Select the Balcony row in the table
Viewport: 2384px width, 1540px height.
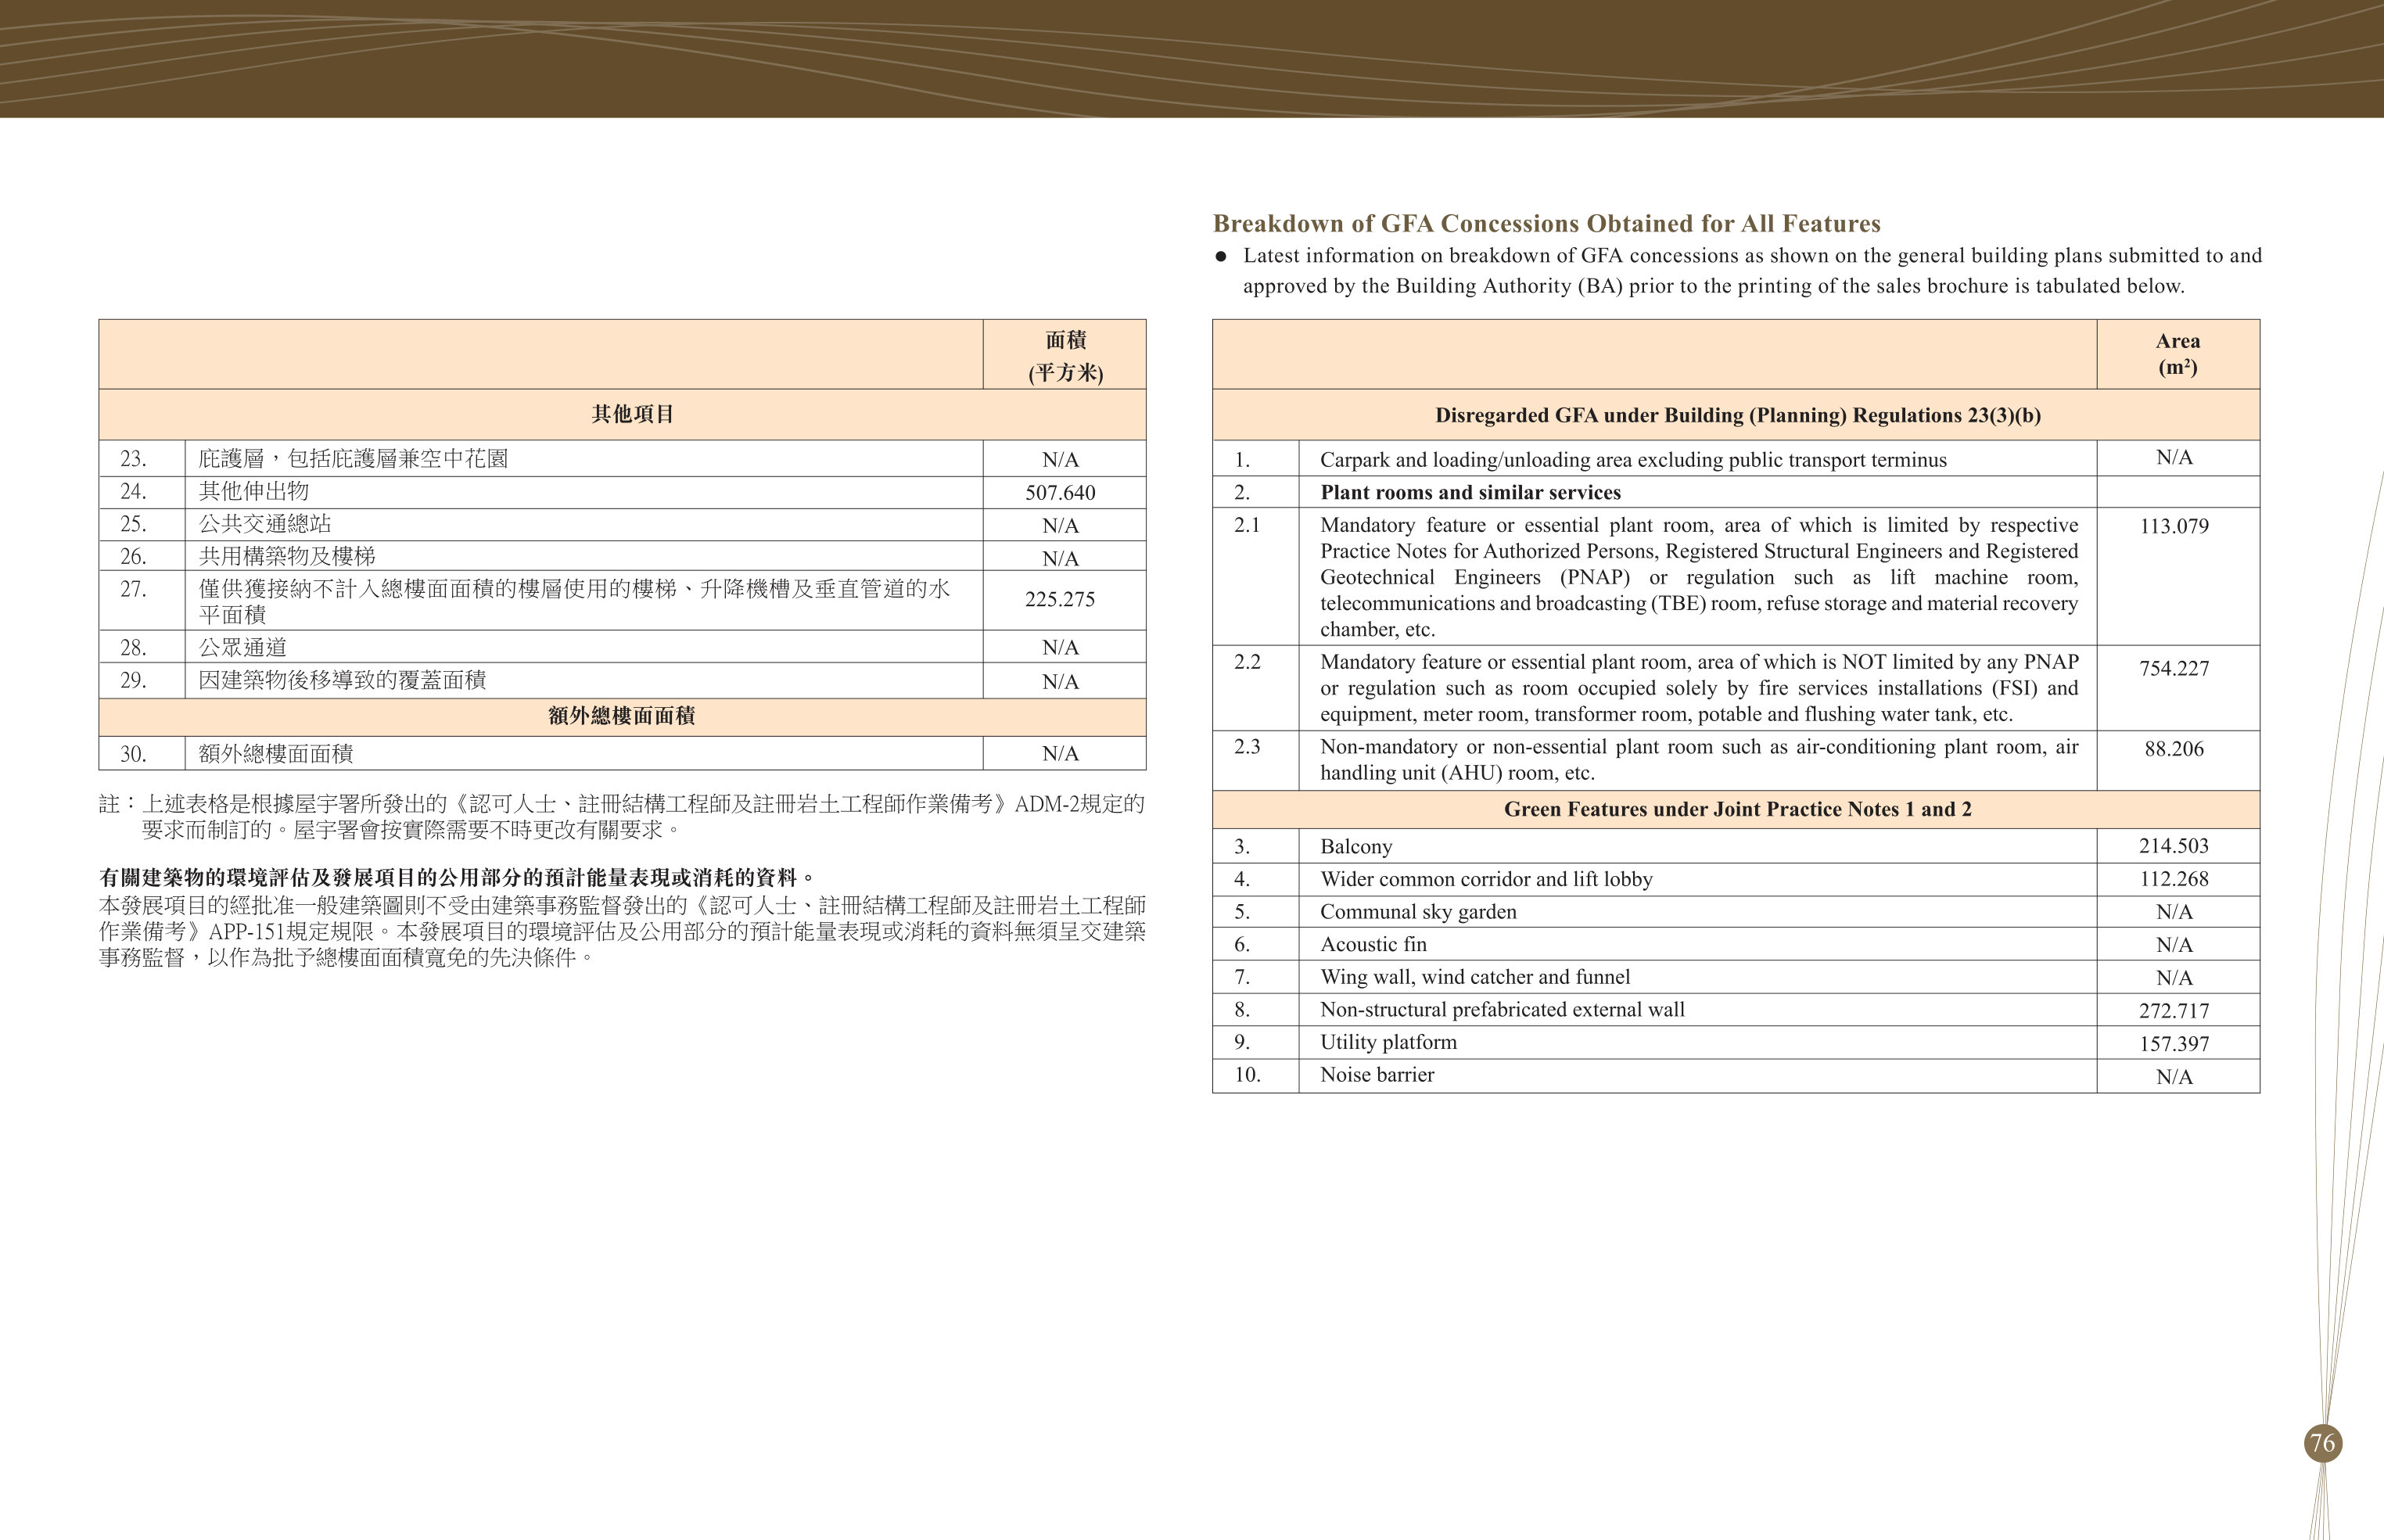tap(1736, 846)
